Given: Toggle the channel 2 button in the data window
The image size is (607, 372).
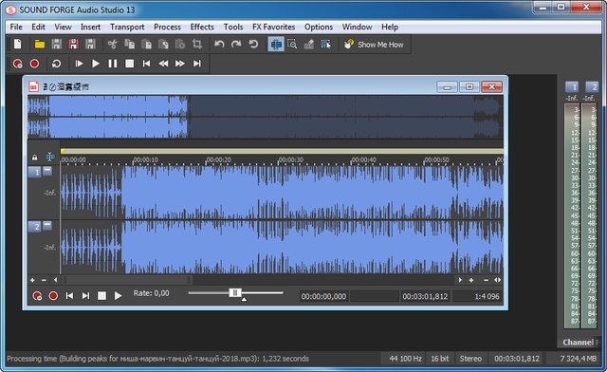Looking at the screenshot, I should click(x=34, y=226).
